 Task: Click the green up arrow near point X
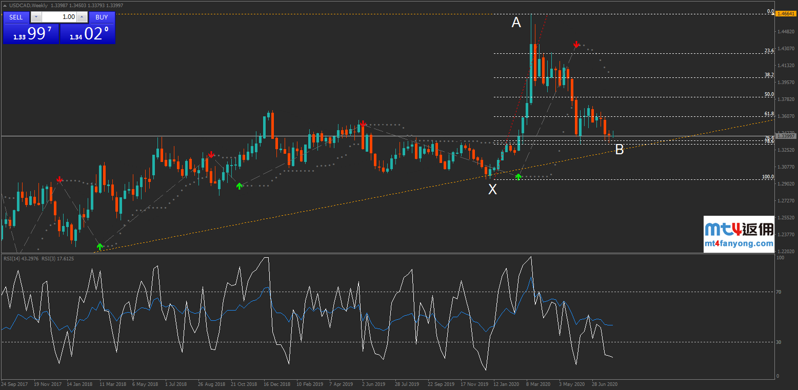pos(518,177)
